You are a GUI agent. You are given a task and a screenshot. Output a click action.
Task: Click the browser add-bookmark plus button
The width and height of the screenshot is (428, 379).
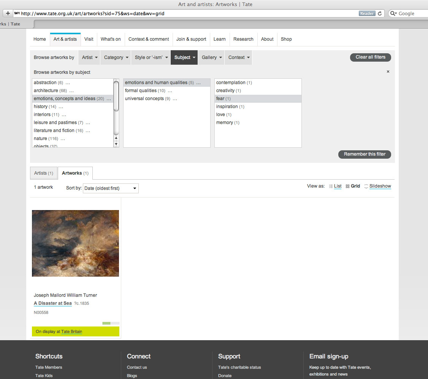(x=8, y=13)
